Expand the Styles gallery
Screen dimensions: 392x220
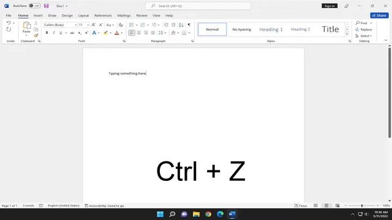347,34
